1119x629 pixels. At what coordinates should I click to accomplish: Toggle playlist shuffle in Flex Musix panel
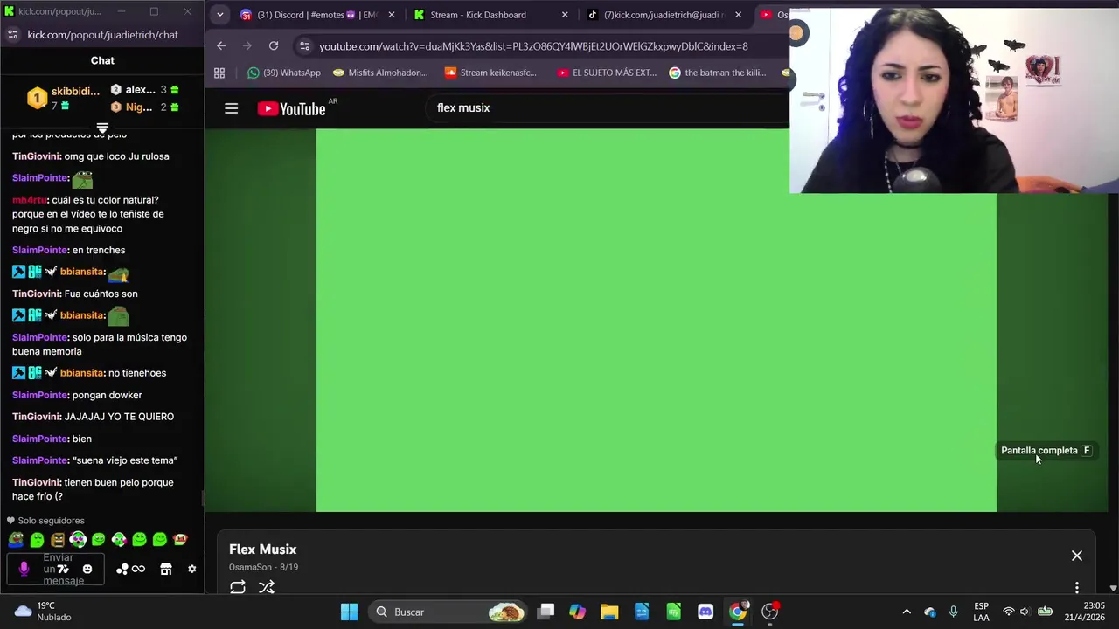click(x=267, y=587)
